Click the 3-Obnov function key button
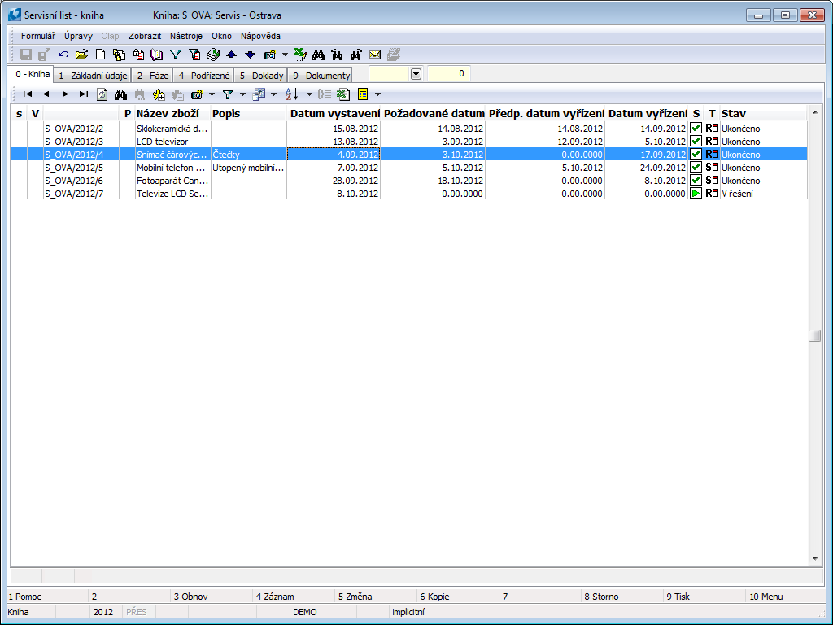 tap(212, 597)
